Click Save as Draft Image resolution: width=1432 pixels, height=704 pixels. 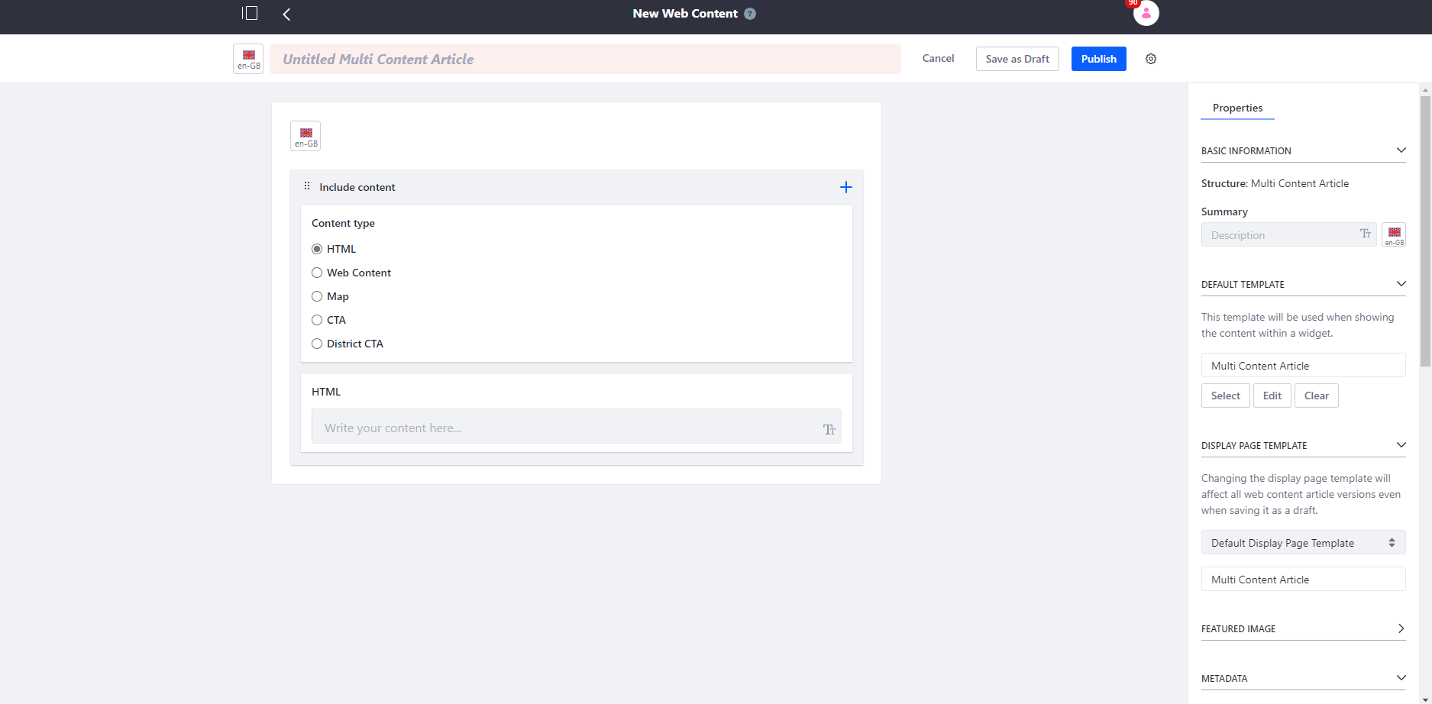point(1017,59)
